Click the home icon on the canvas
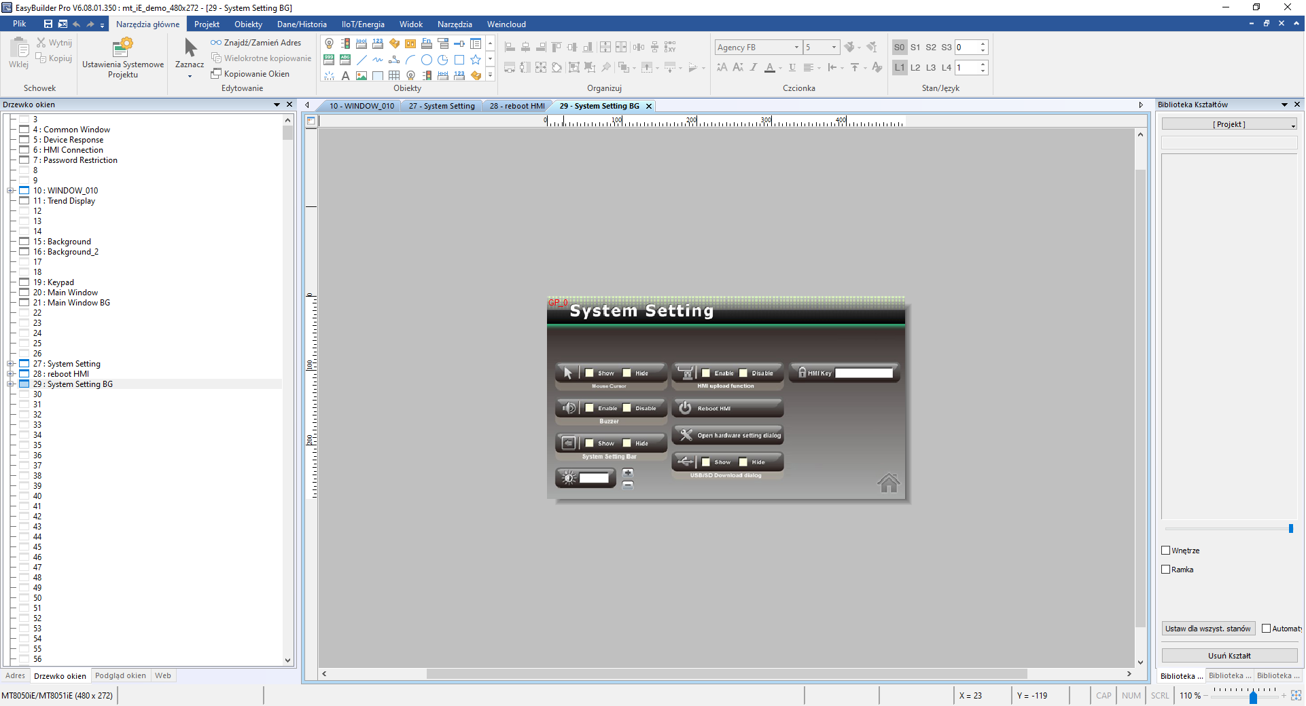This screenshot has height=706, width=1306. coord(888,483)
